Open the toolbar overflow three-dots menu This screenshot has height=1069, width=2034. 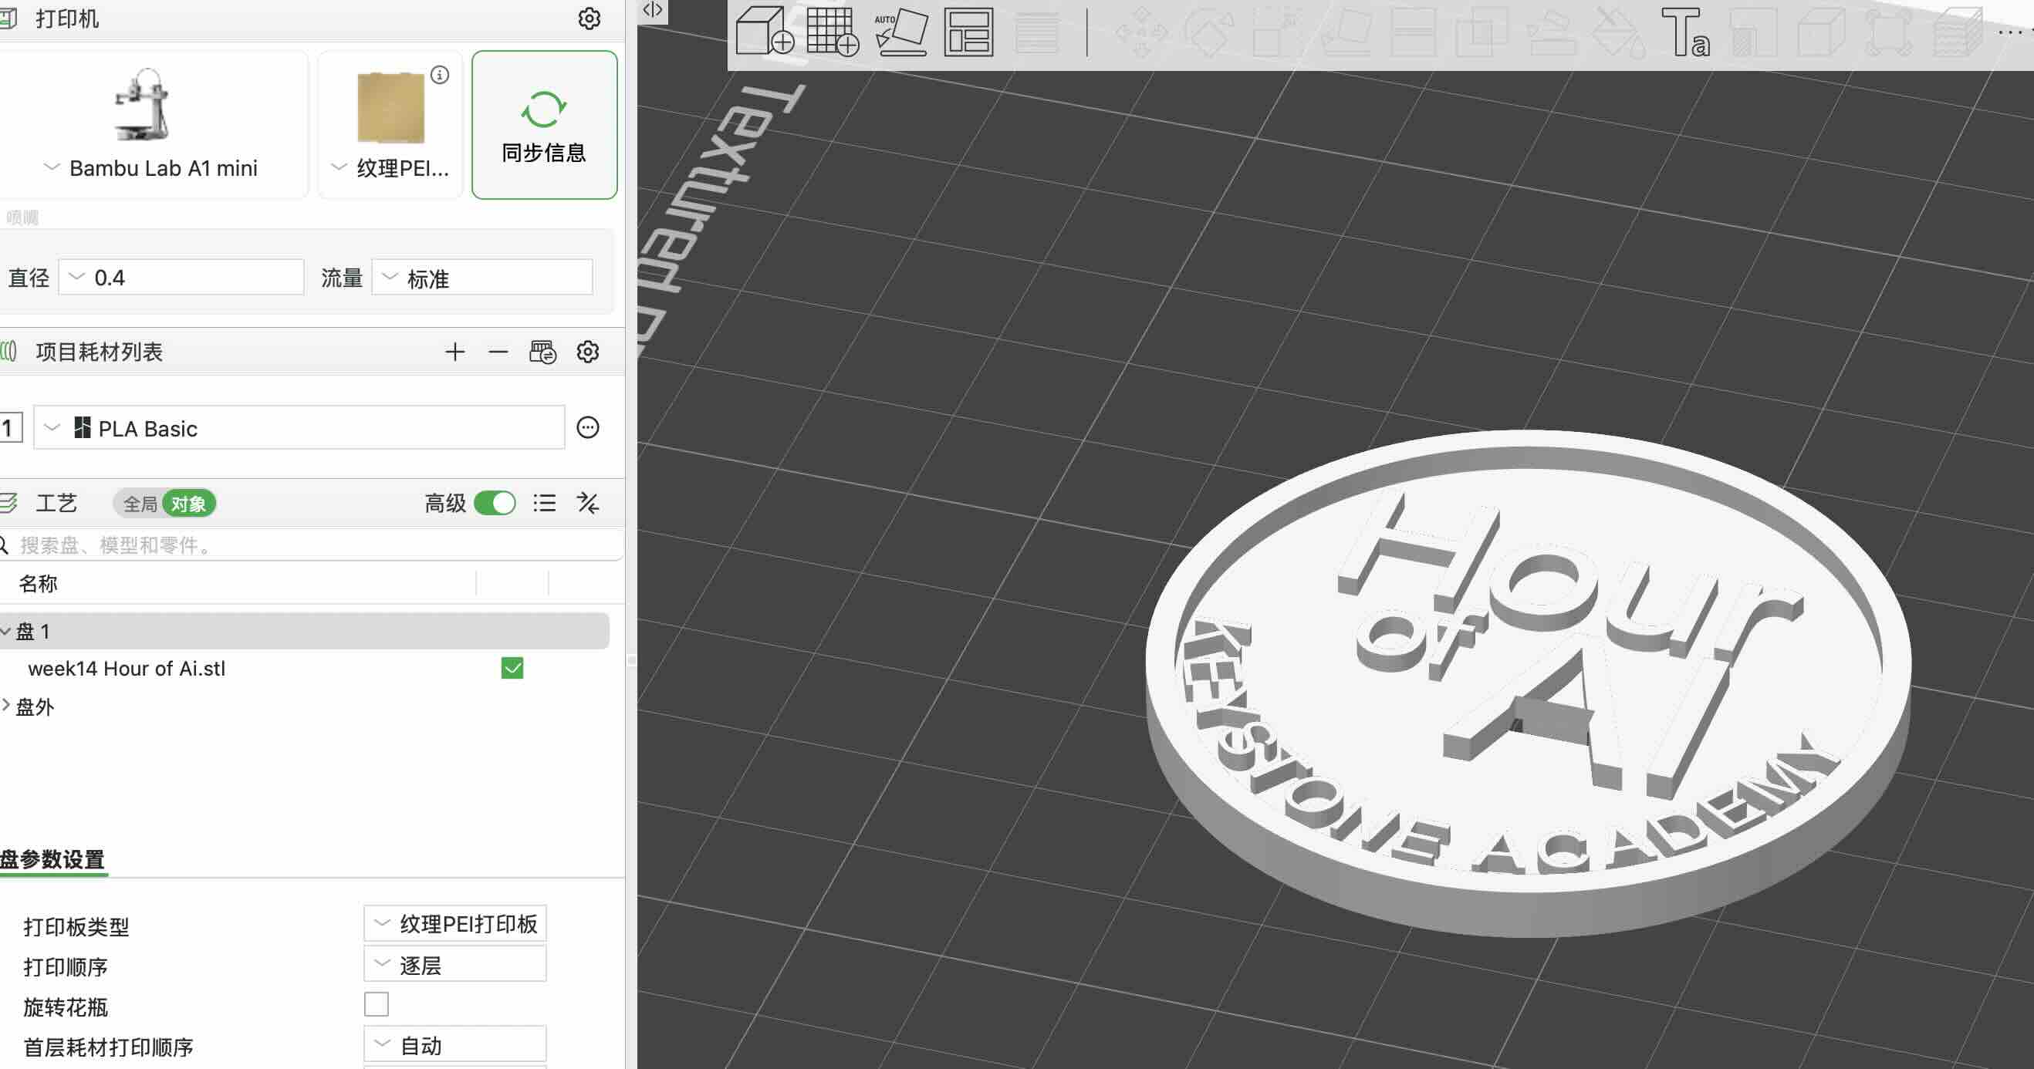[2010, 32]
